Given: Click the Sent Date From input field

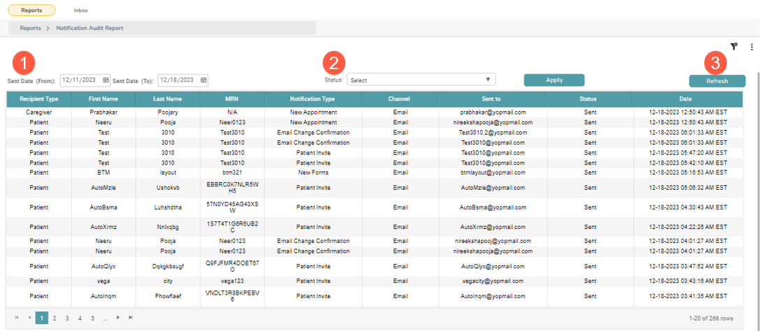Looking at the screenshot, I should pos(81,80).
